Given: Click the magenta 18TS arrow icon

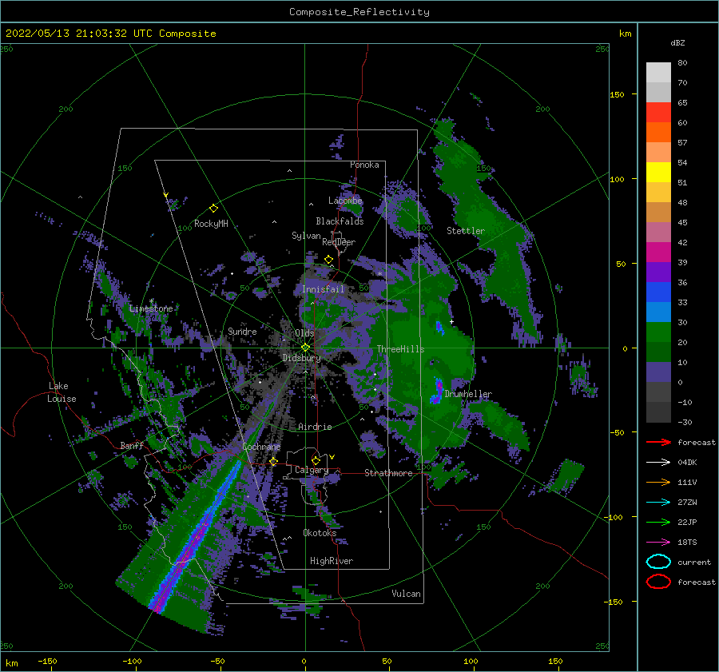Looking at the screenshot, I should [x=658, y=543].
